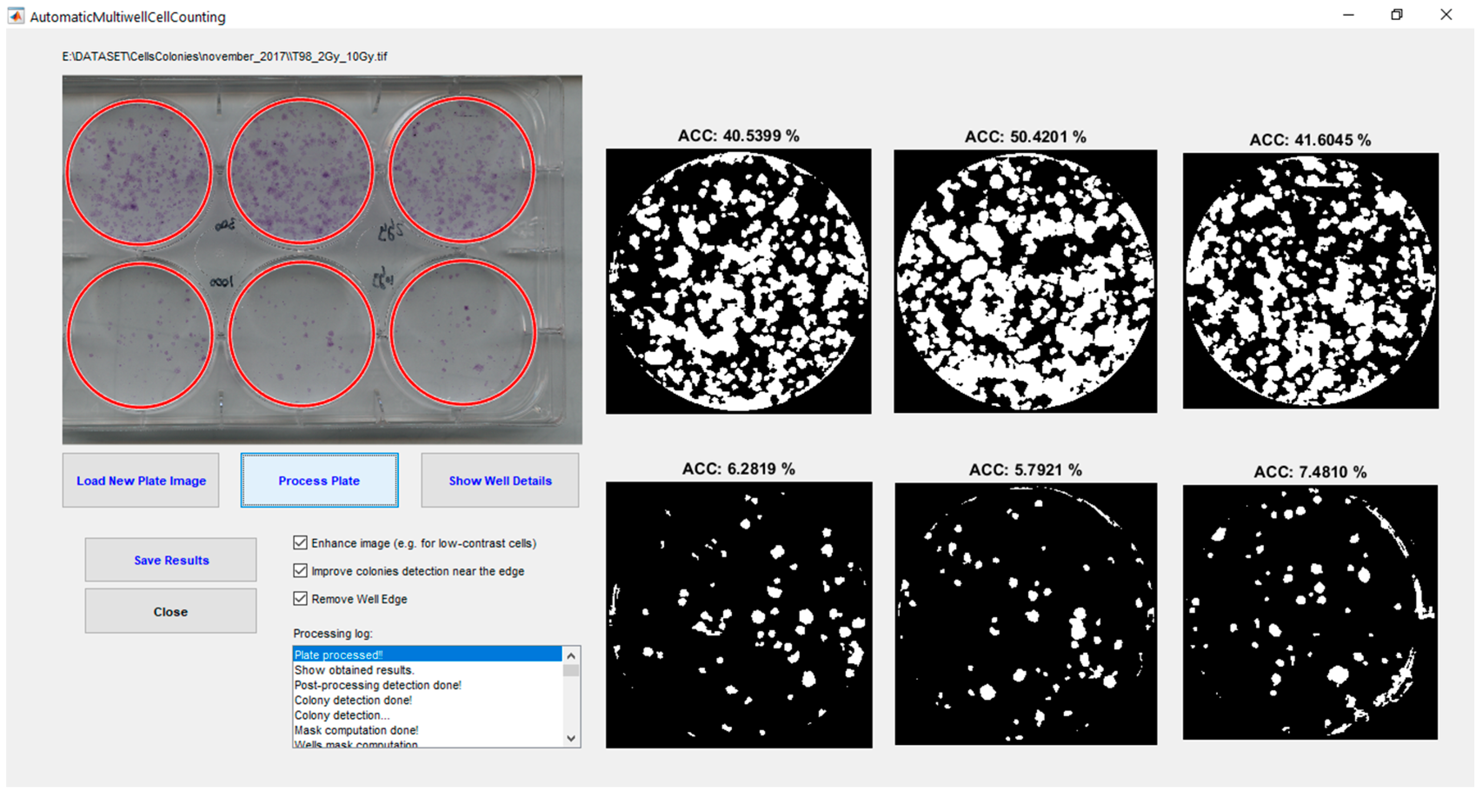Click the 40.5399% ACC well mask thumbnail
Image resolution: width=1483 pixels, height=794 pixels.
[738, 281]
